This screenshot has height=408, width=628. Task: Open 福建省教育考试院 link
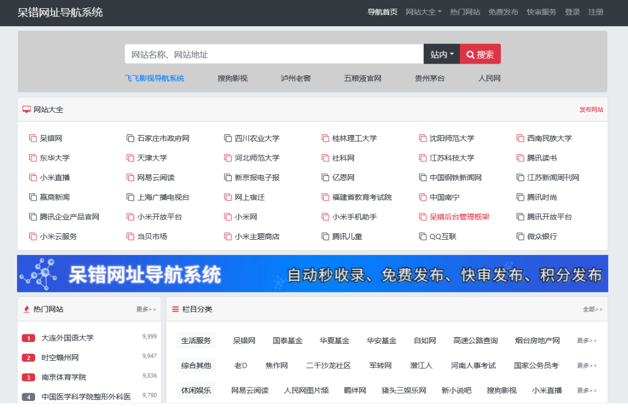362,197
